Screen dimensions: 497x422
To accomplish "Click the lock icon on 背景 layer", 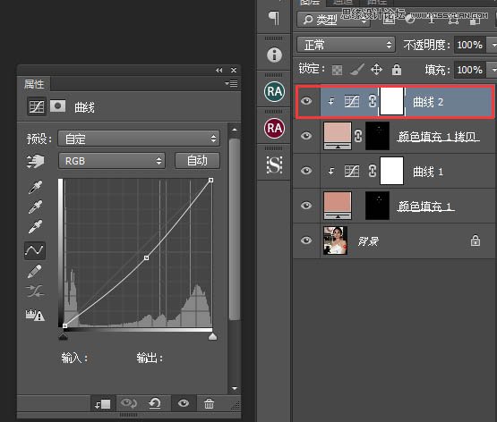I will (476, 241).
